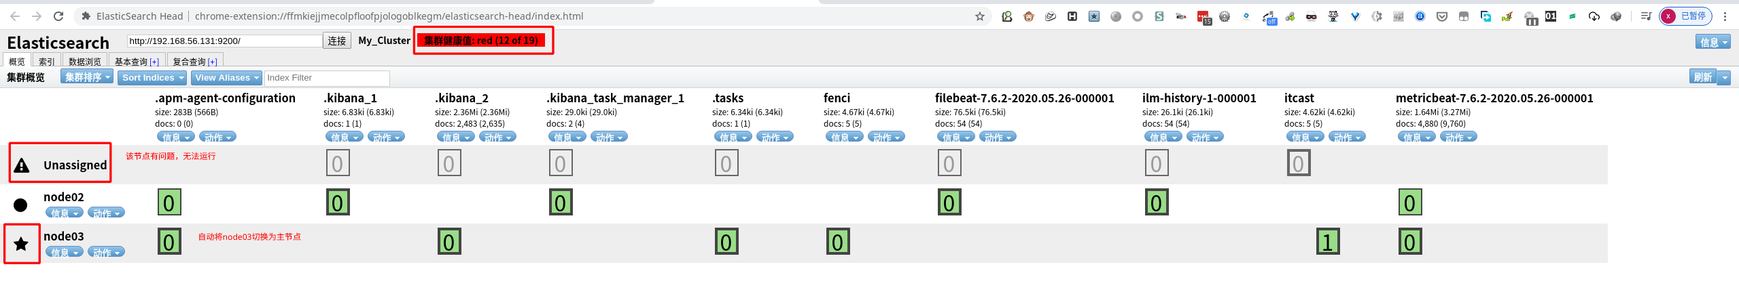Click the metricbeat-7.6.2-2020.05.26-000001 index name

1494,98
